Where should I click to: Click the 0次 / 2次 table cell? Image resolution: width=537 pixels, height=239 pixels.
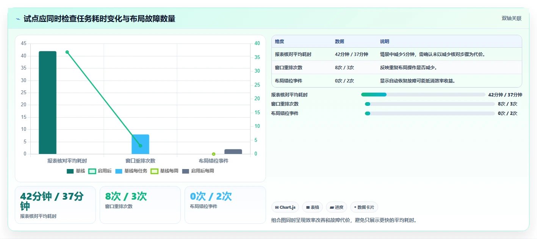[344, 81]
